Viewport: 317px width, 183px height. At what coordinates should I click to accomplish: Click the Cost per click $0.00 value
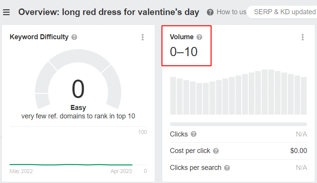[299, 151]
